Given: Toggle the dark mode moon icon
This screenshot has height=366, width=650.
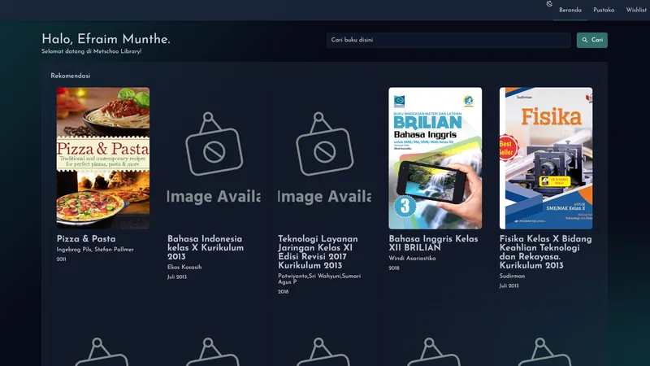Looking at the screenshot, I should [x=549, y=4].
